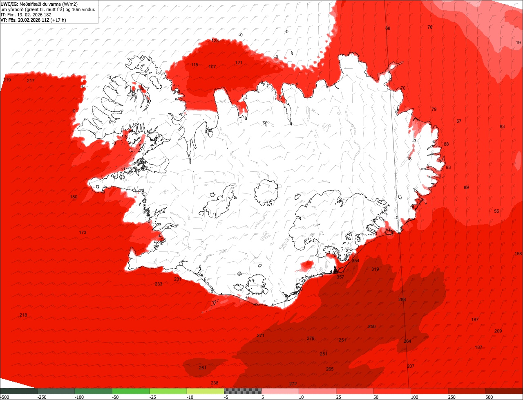Click the value 89 east of Iceland

click(466, 188)
